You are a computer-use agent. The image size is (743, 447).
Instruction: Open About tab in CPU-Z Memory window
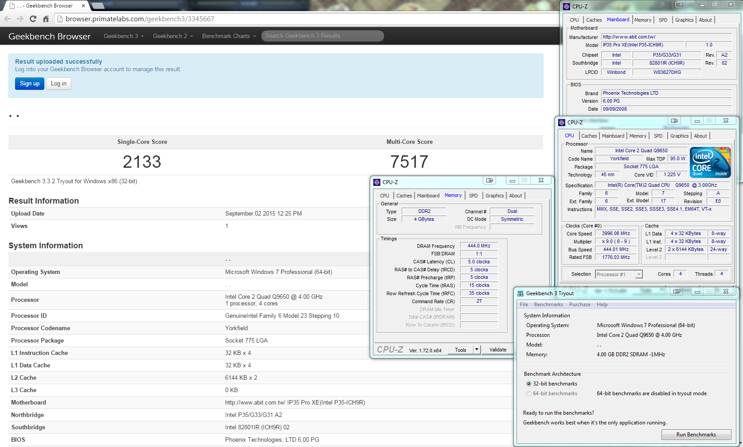(516, 196)
